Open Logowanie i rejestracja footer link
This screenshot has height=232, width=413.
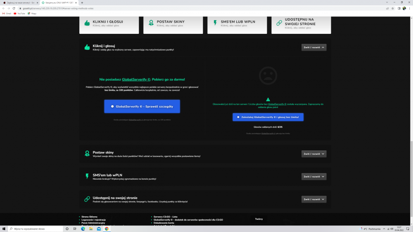pyautogui.click(x=93, y=220)
